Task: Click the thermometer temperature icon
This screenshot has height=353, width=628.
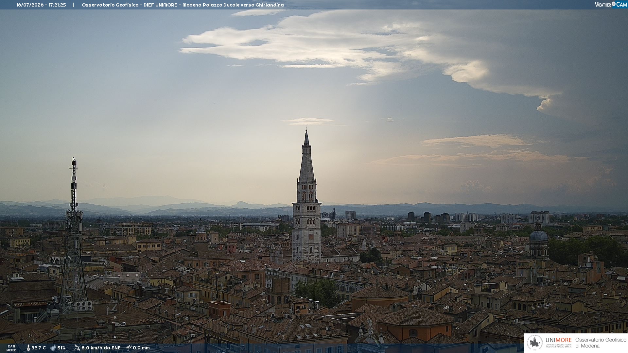Action: [28, 348]
